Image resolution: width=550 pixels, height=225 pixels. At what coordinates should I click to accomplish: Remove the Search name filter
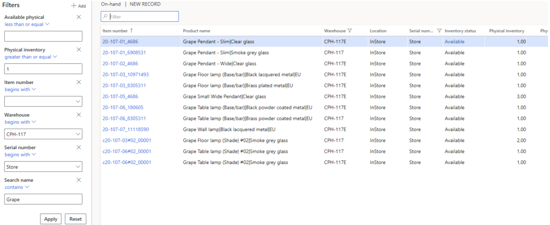[79, 179]
